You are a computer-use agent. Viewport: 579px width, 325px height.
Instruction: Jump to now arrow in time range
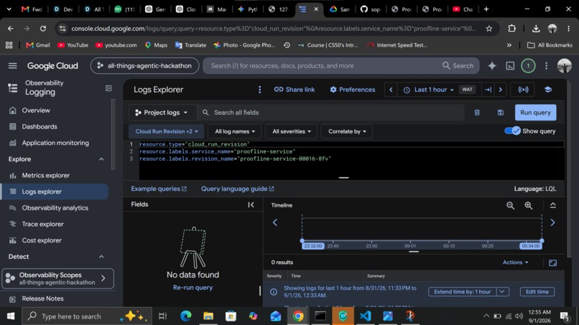point(488,90)
